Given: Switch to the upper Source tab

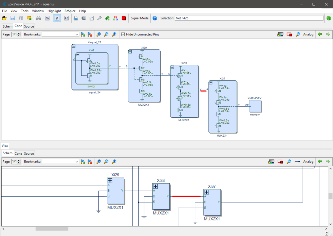Looking at the screenshot, I should click(x=29, y=26).
